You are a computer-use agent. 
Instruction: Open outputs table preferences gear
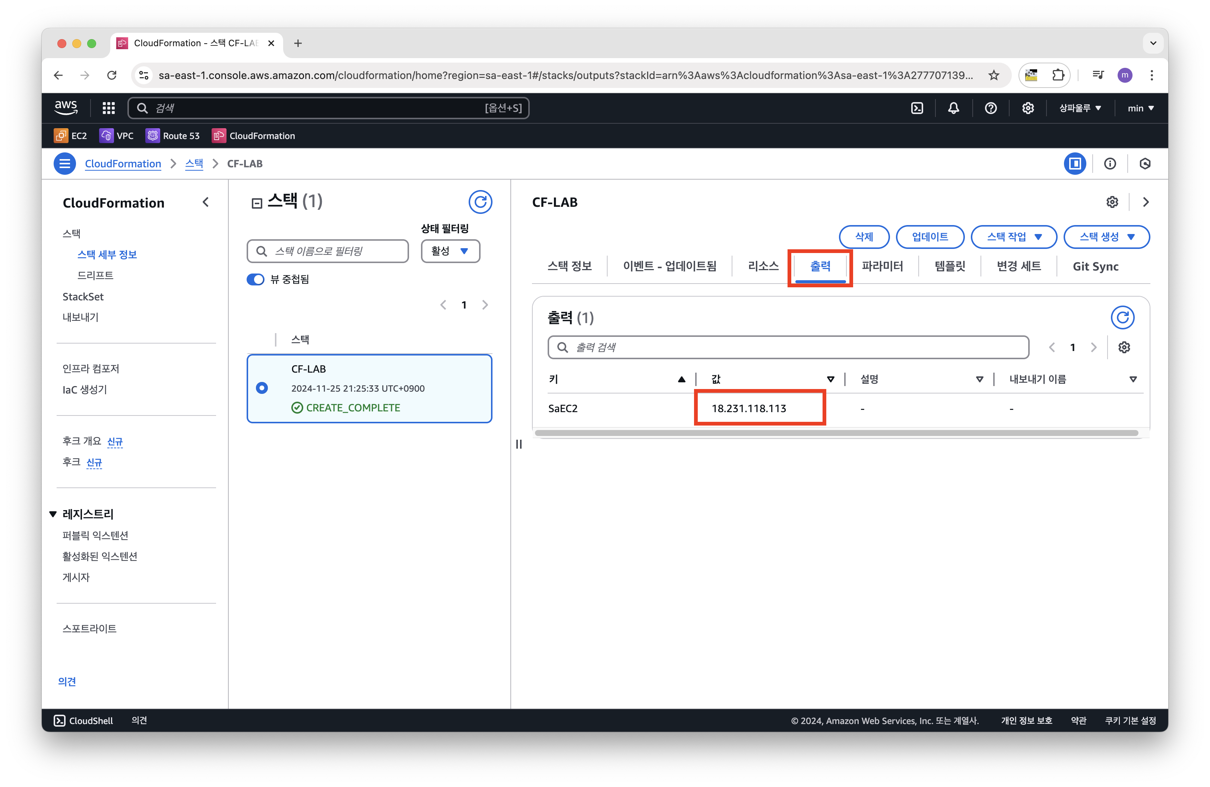(1124, 347)
